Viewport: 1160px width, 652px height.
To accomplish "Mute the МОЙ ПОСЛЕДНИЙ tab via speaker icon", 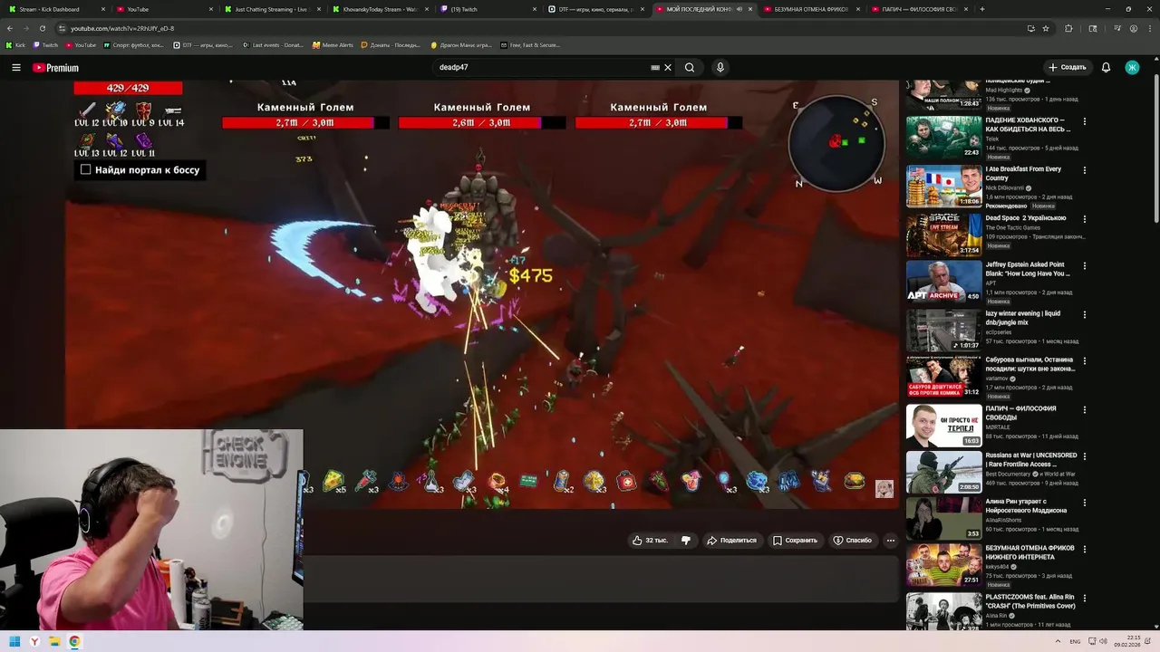I will coord(739,9).
